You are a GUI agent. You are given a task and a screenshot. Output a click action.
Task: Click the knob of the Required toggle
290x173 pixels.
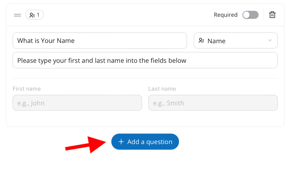tap(246, 15)
